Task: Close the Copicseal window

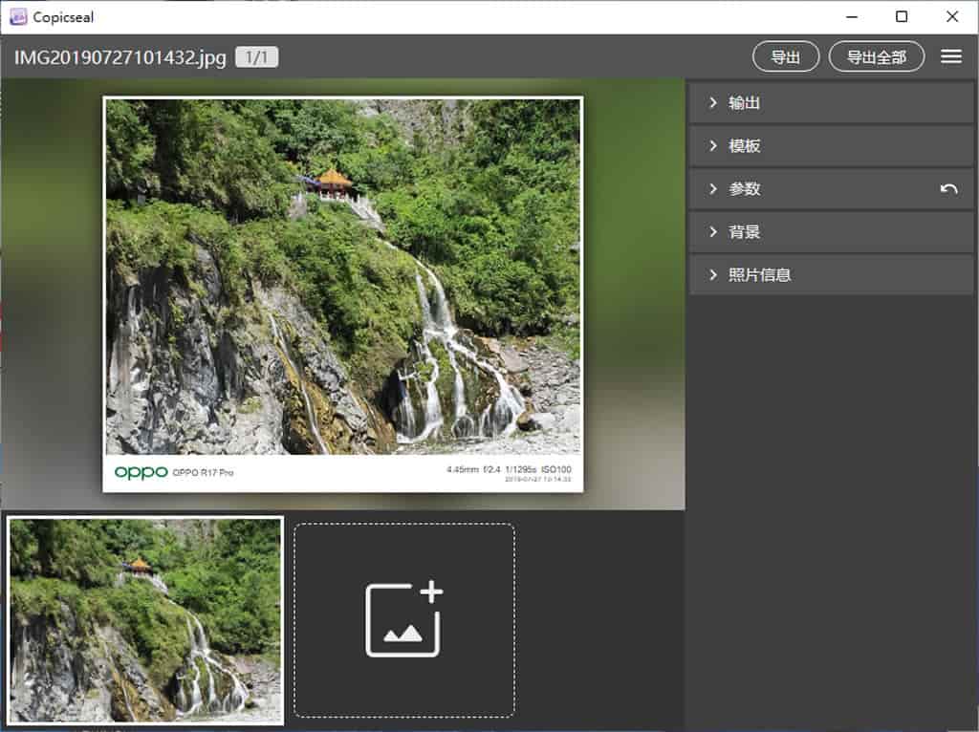Action: (951, 17)
